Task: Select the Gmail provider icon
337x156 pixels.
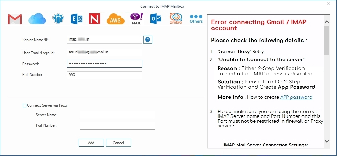Action: click(x=15, y=19)
